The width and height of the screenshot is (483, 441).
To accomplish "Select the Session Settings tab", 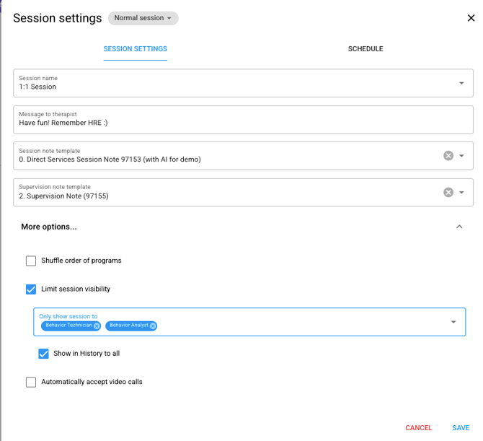I will [x=136, y=49].
